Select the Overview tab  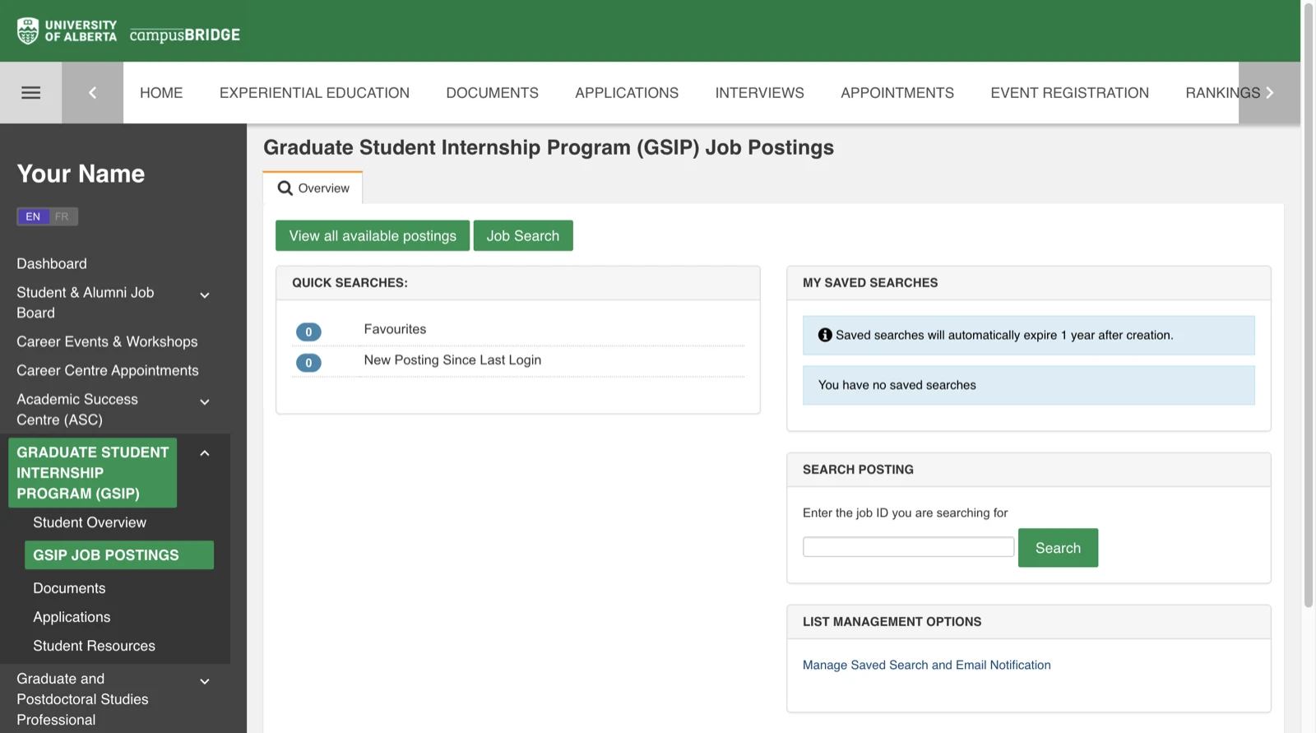coord(313,188)
